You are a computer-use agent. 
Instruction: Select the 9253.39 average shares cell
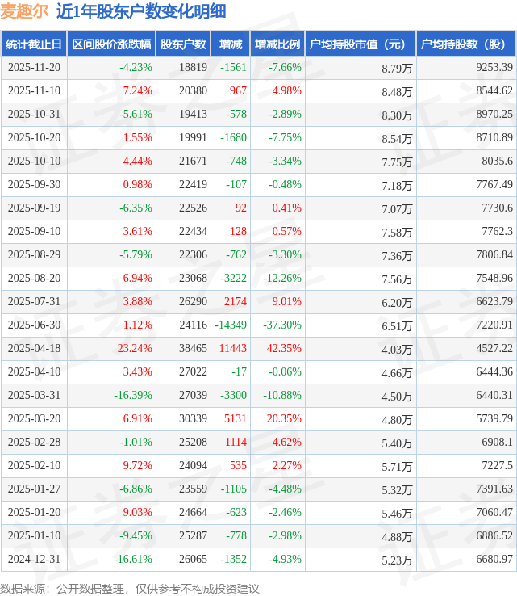[x=494, y=68]
